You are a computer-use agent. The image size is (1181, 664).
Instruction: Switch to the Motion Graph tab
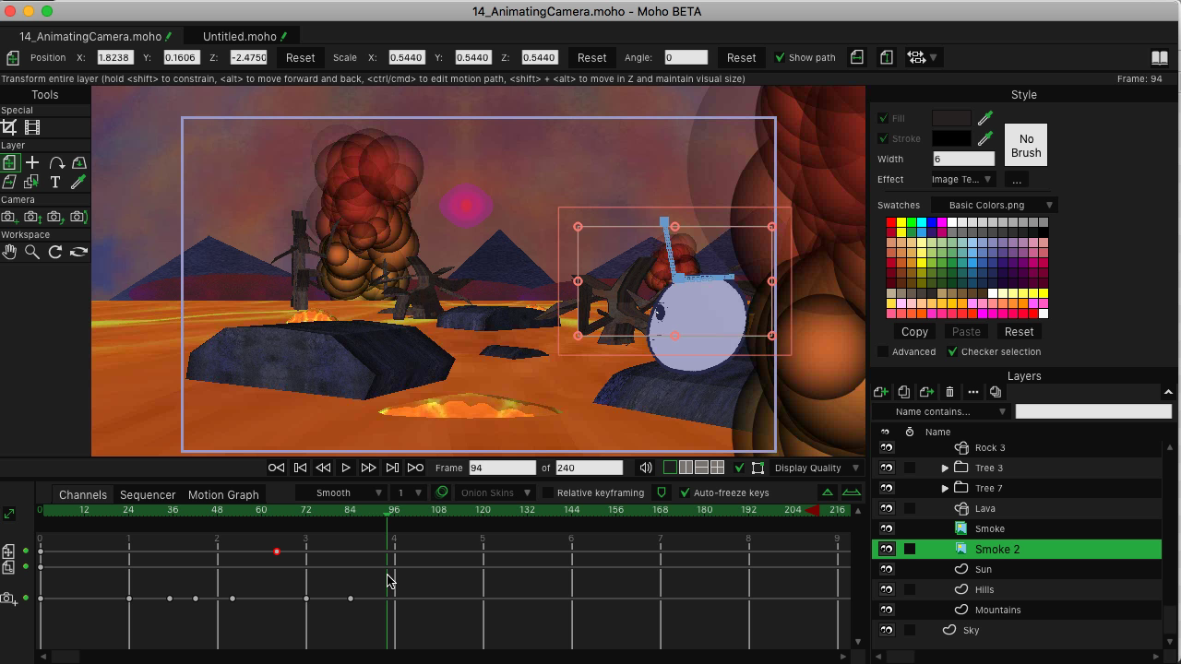223,494
